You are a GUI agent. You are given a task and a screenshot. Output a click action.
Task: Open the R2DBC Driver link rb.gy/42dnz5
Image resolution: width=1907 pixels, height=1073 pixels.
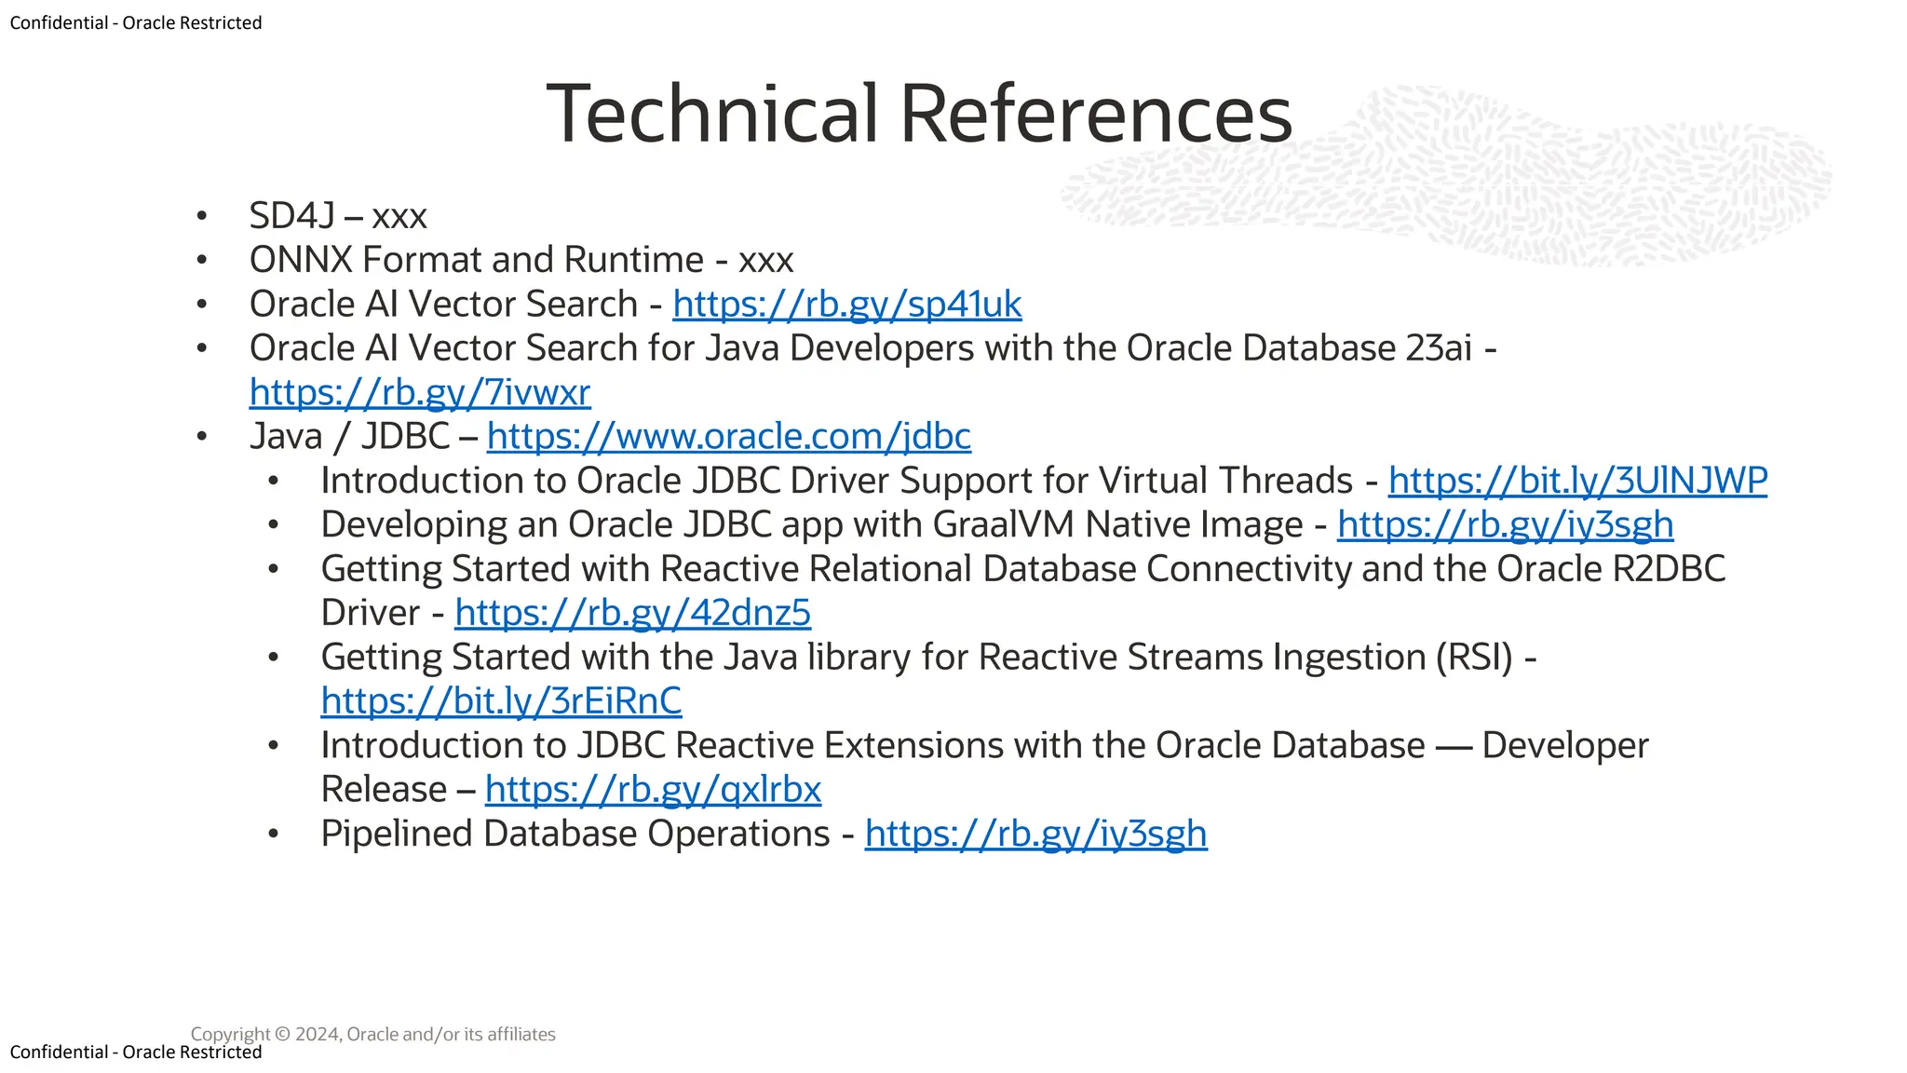[633, 613]
